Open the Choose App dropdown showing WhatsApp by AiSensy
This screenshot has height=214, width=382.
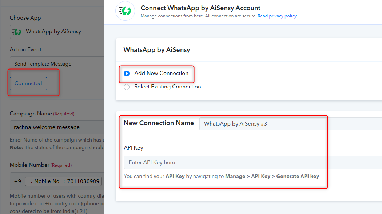[x=57, y=32]
